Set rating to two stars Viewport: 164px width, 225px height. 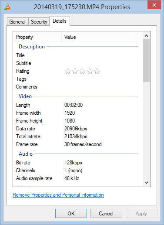click(75, 71)
